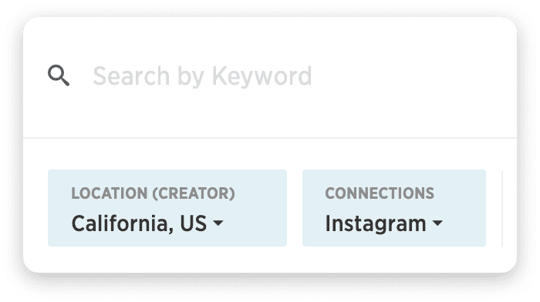Focus the Search by Keyword field
This screenshot has height=302, width=540.
pos(270,76)
